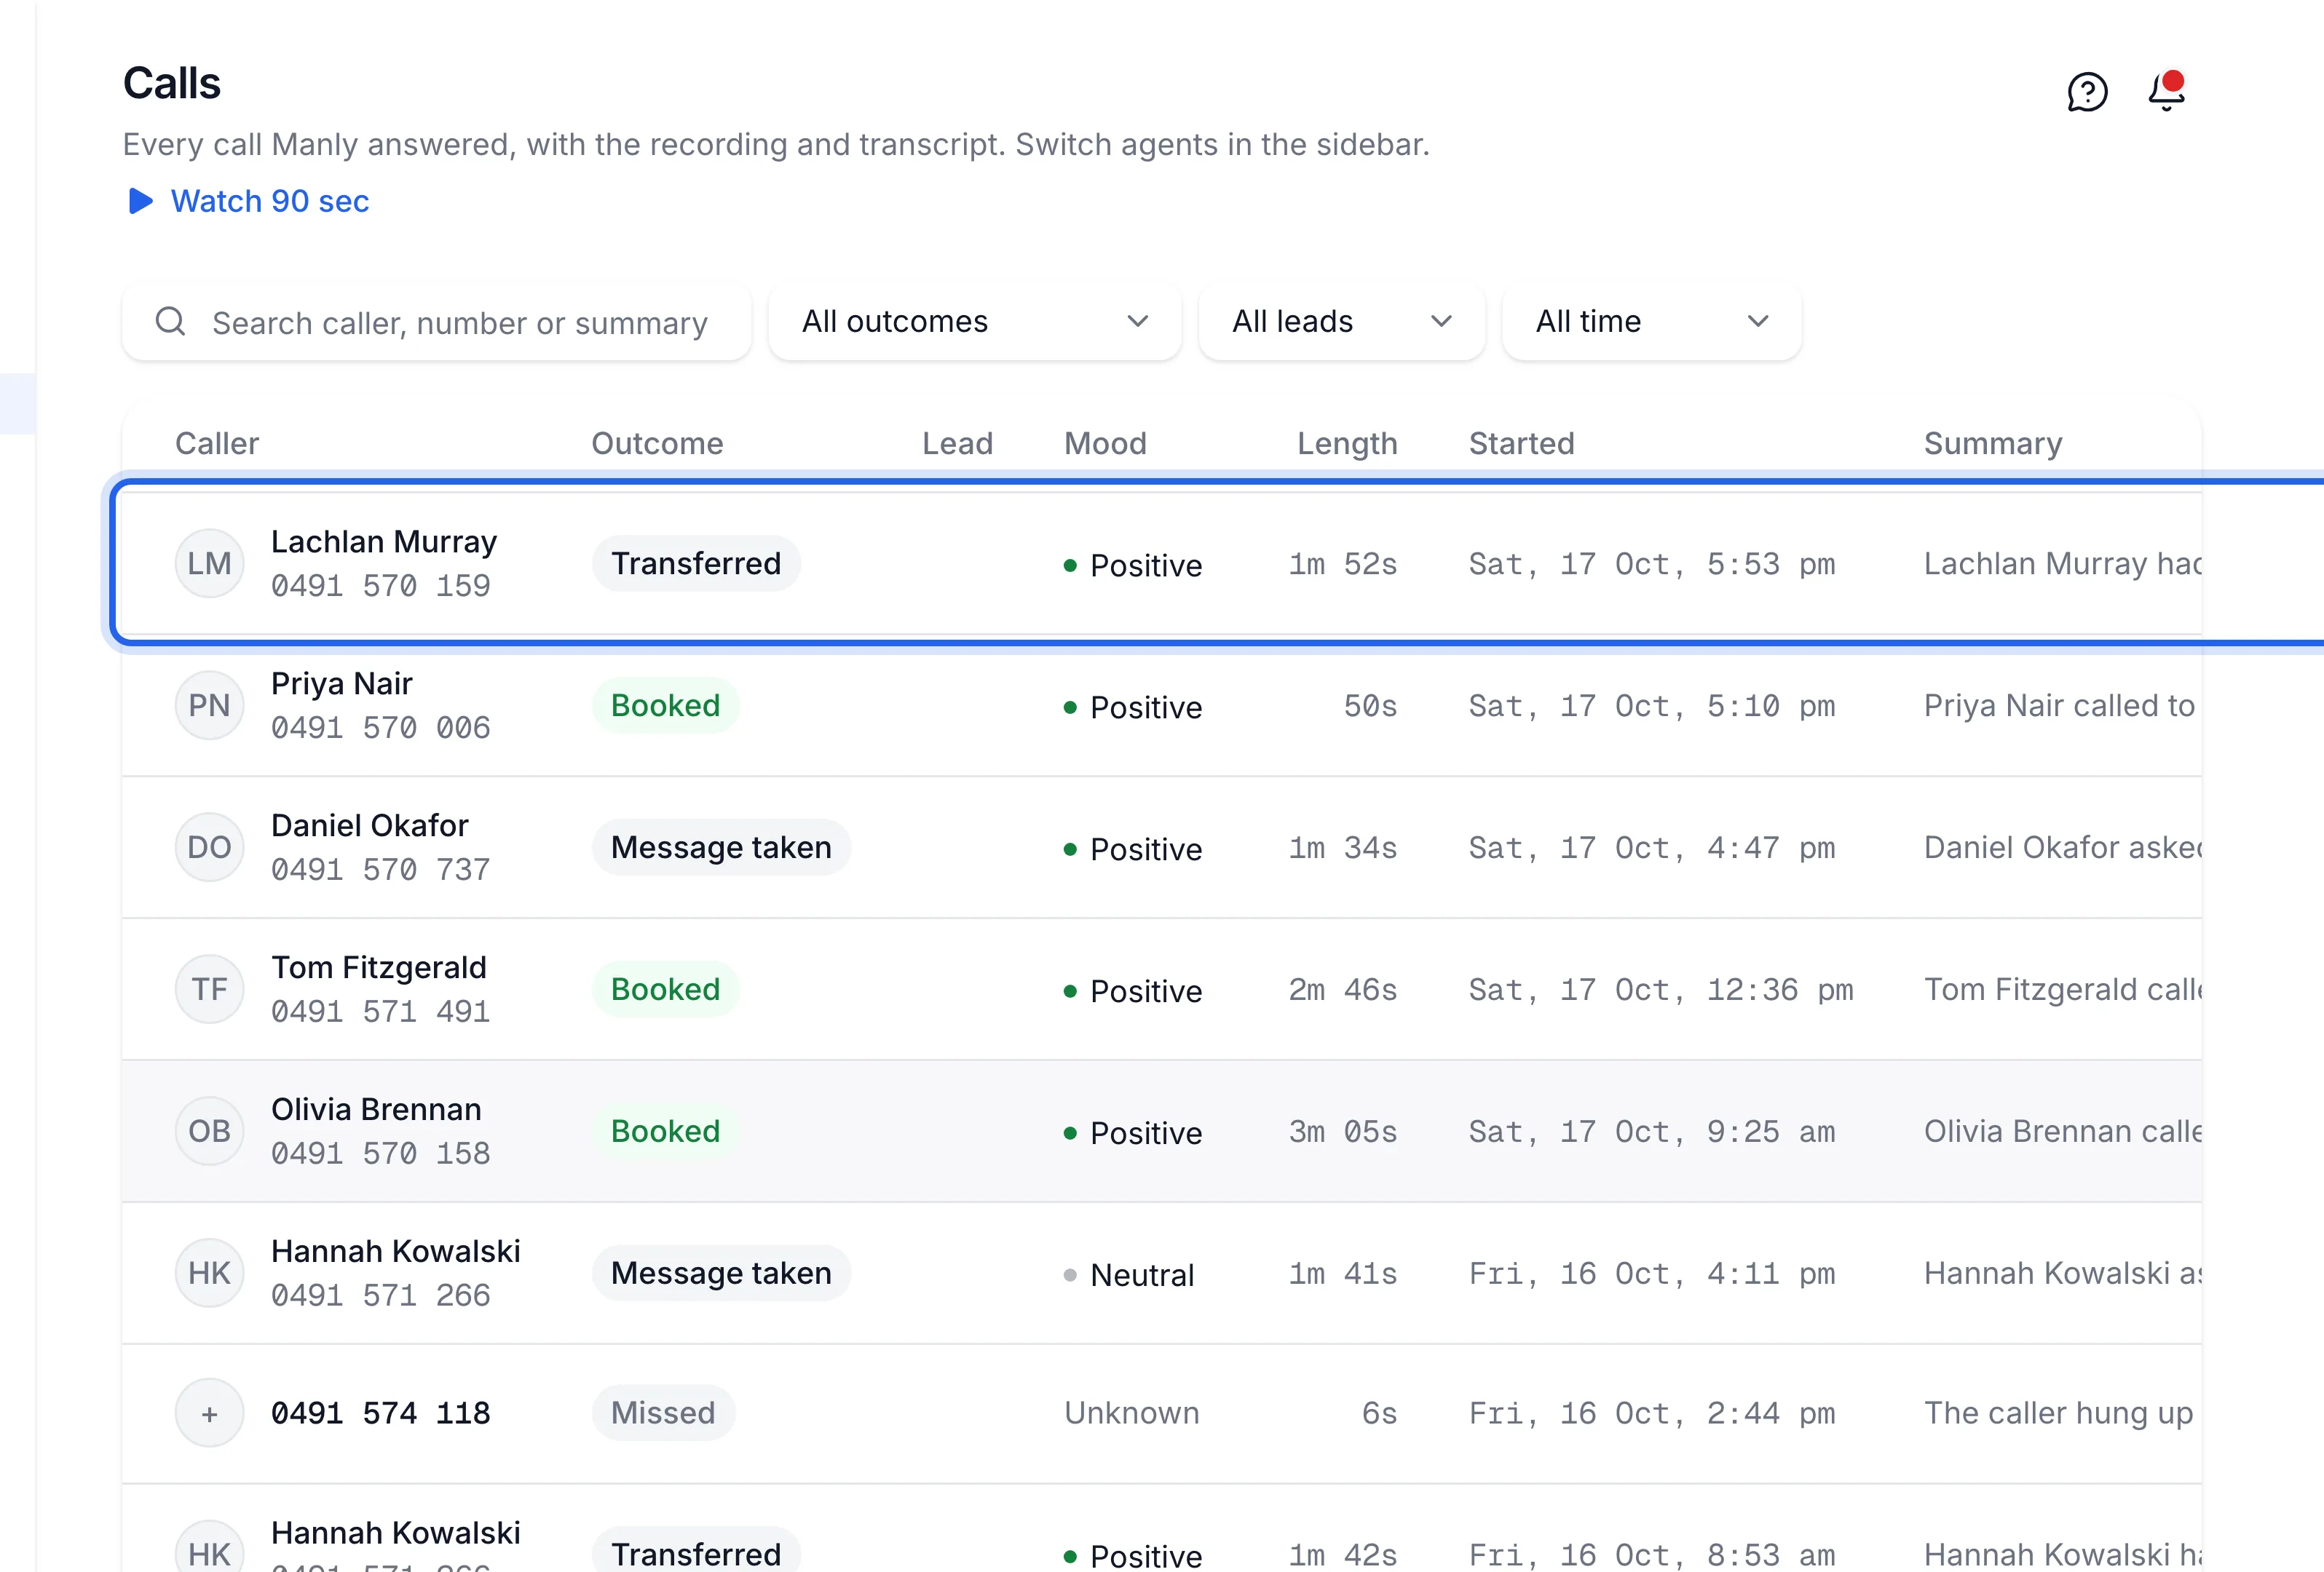Expand the All time dropdown
This screenshot has width=2324, height=1572.
point(1652,322)
